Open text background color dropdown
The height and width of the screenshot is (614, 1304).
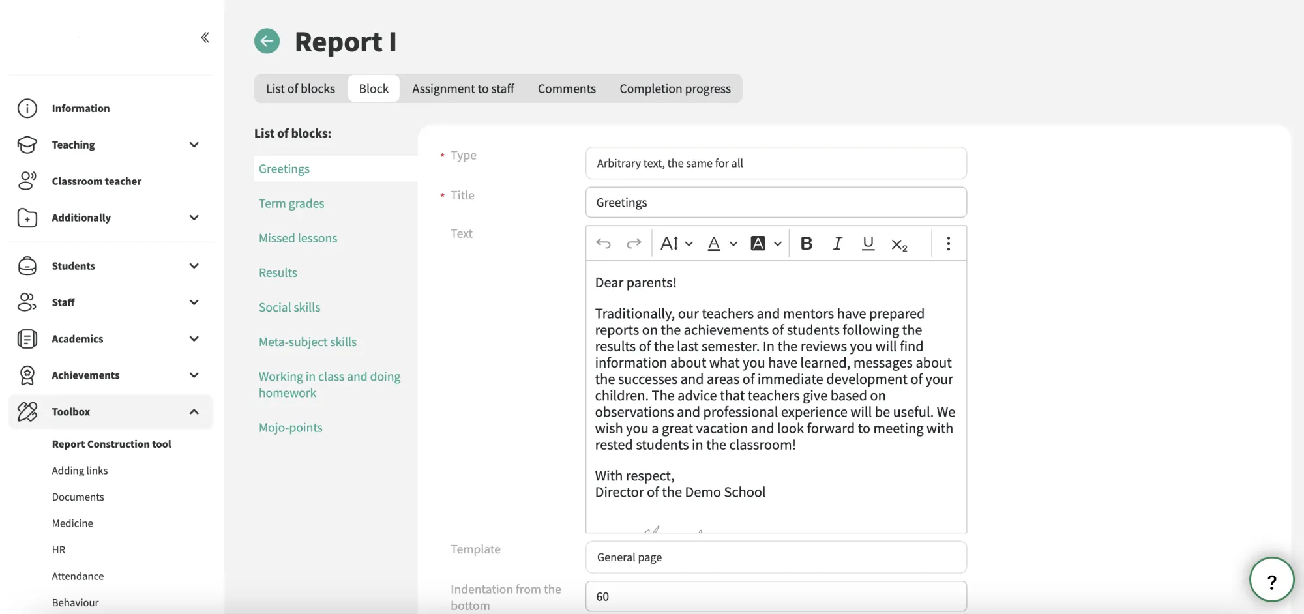(x=778, y=244)
